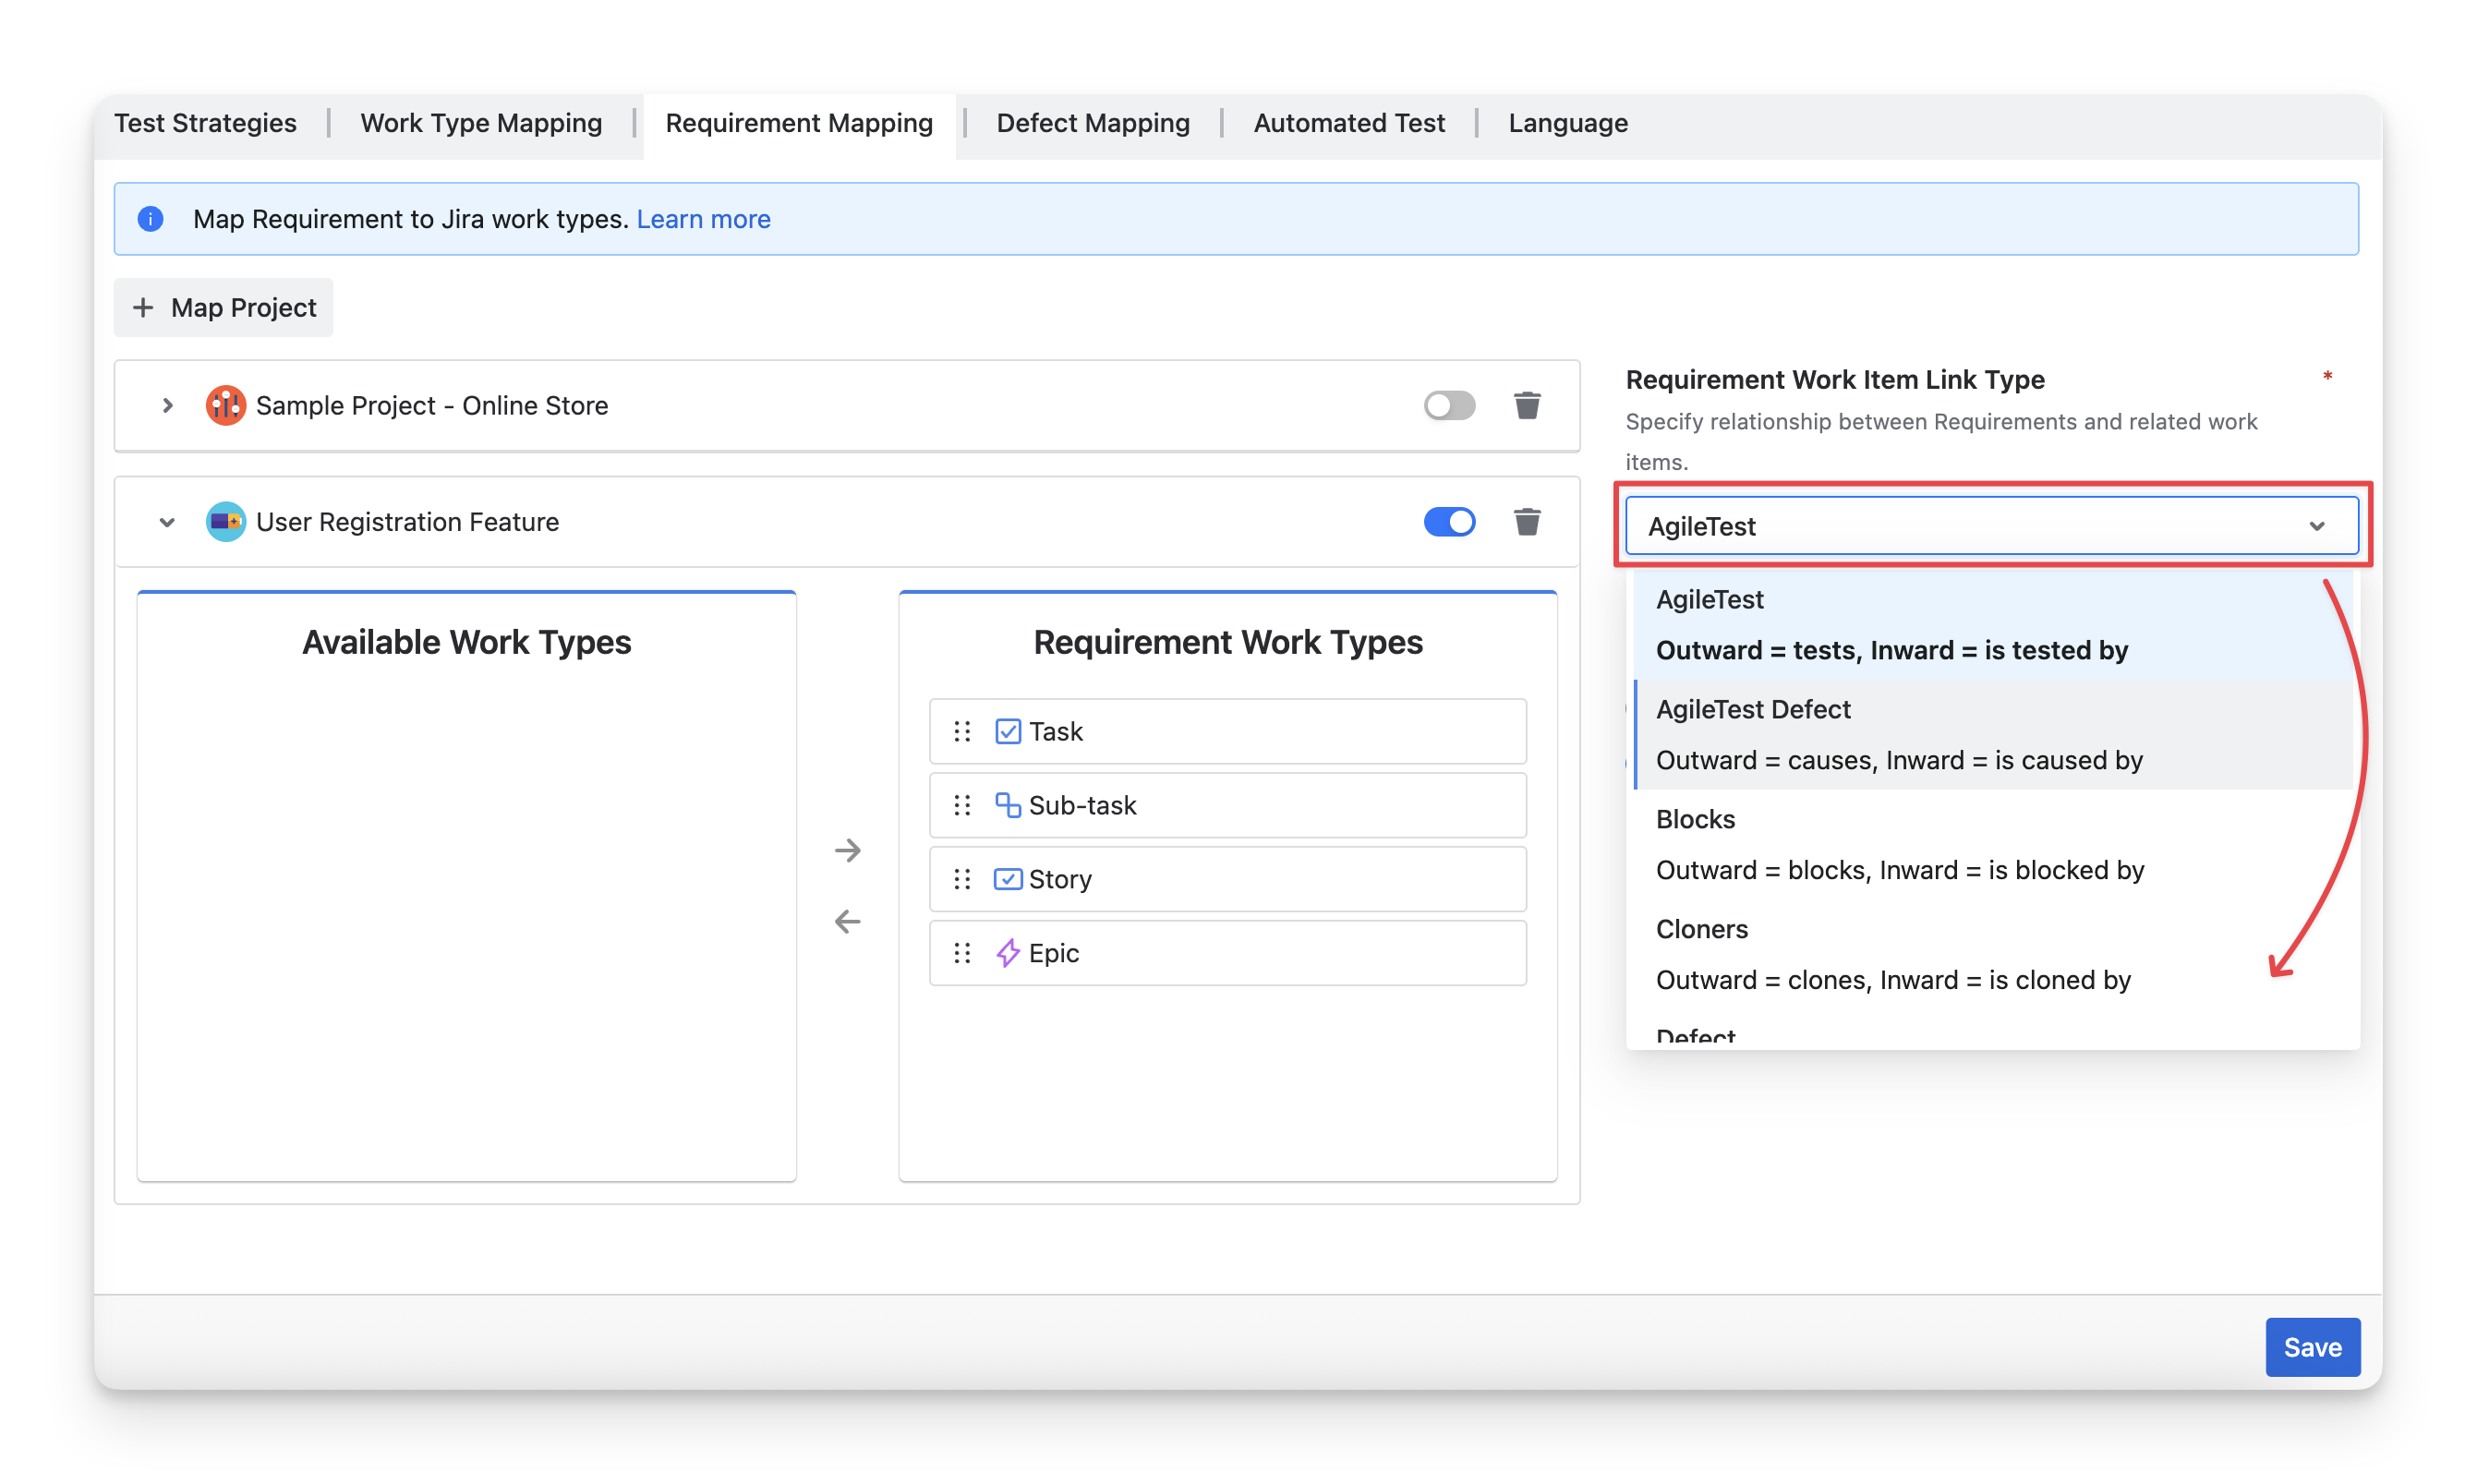The height and width of the screenshot is (1484, 2477).
Task: Grab the drag handle beside Sub-task
Action: tap(962, 806)
